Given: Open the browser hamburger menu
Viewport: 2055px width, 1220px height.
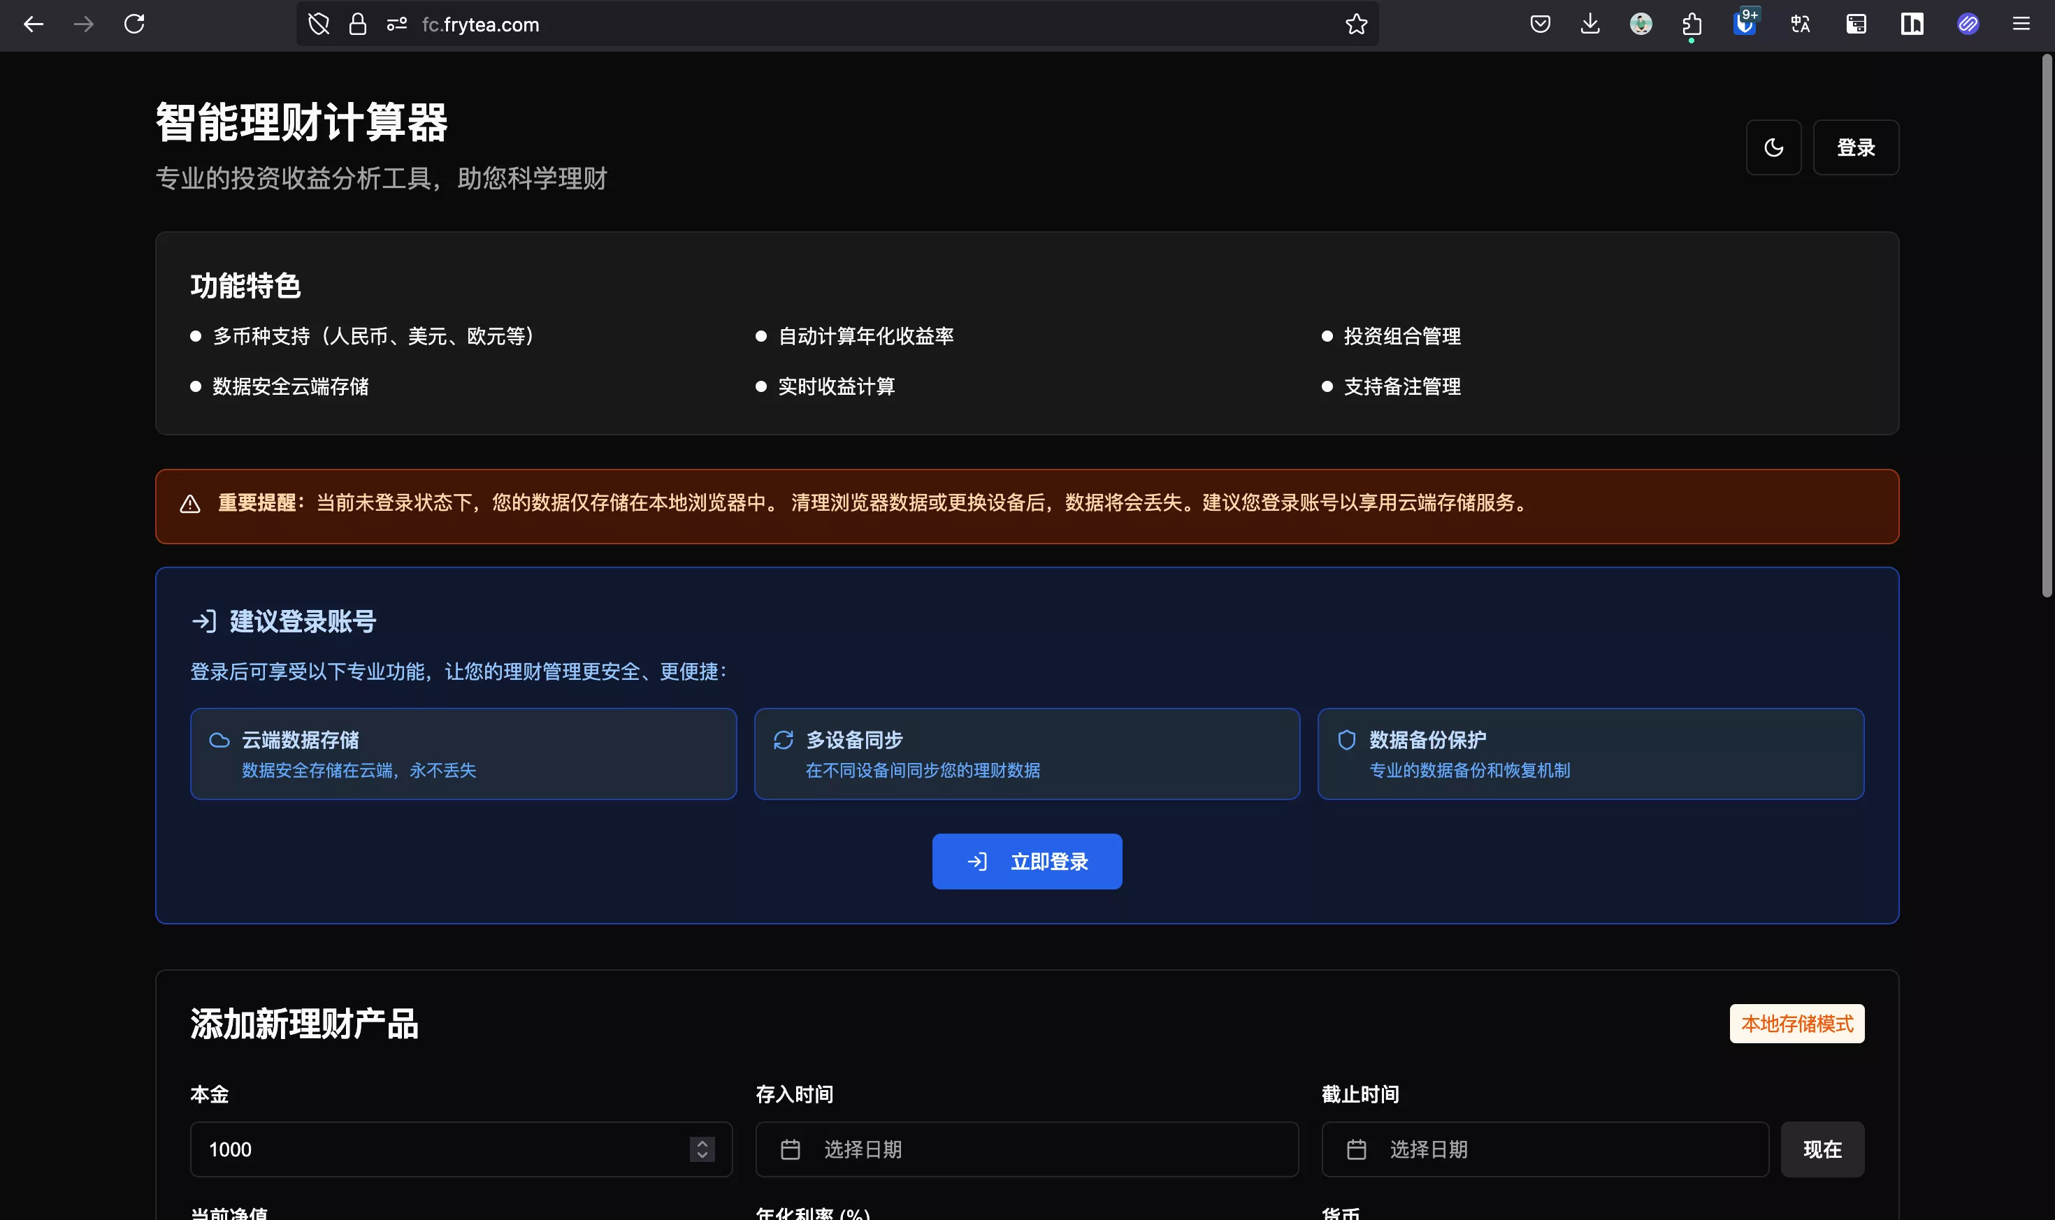Looking at the screenshot, I should [2021, 24].
